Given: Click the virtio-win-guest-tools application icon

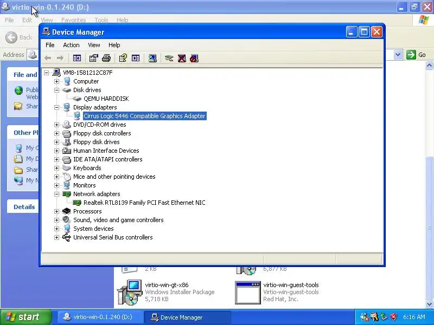Looking at the screenshot, I should point(248,292).
